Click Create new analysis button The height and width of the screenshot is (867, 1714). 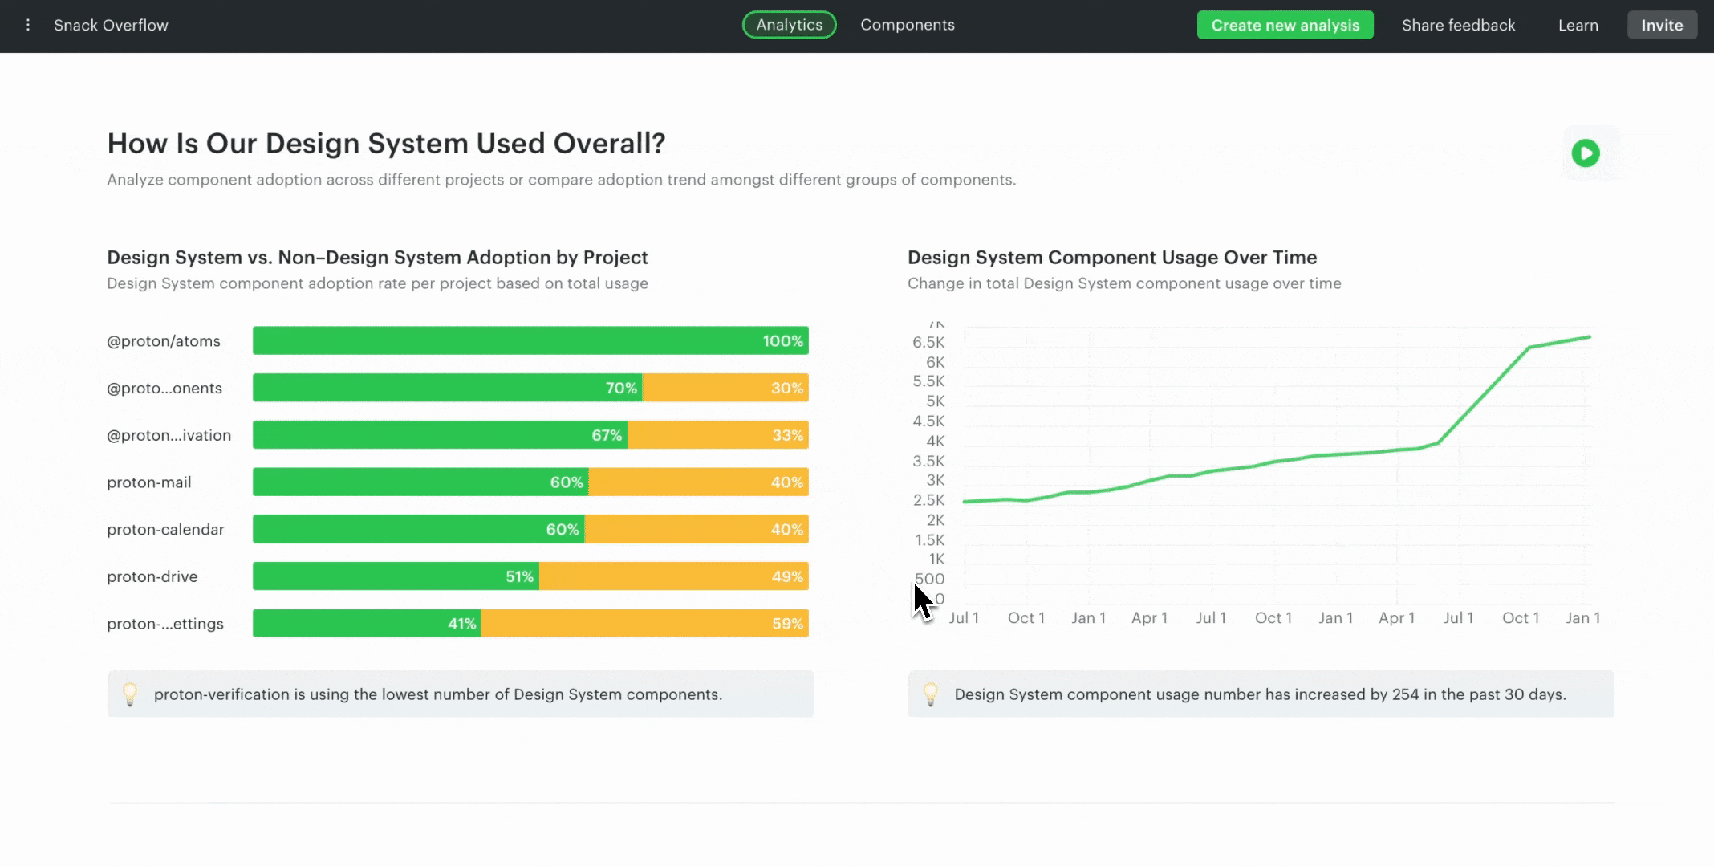click(x=1285, y=25)
